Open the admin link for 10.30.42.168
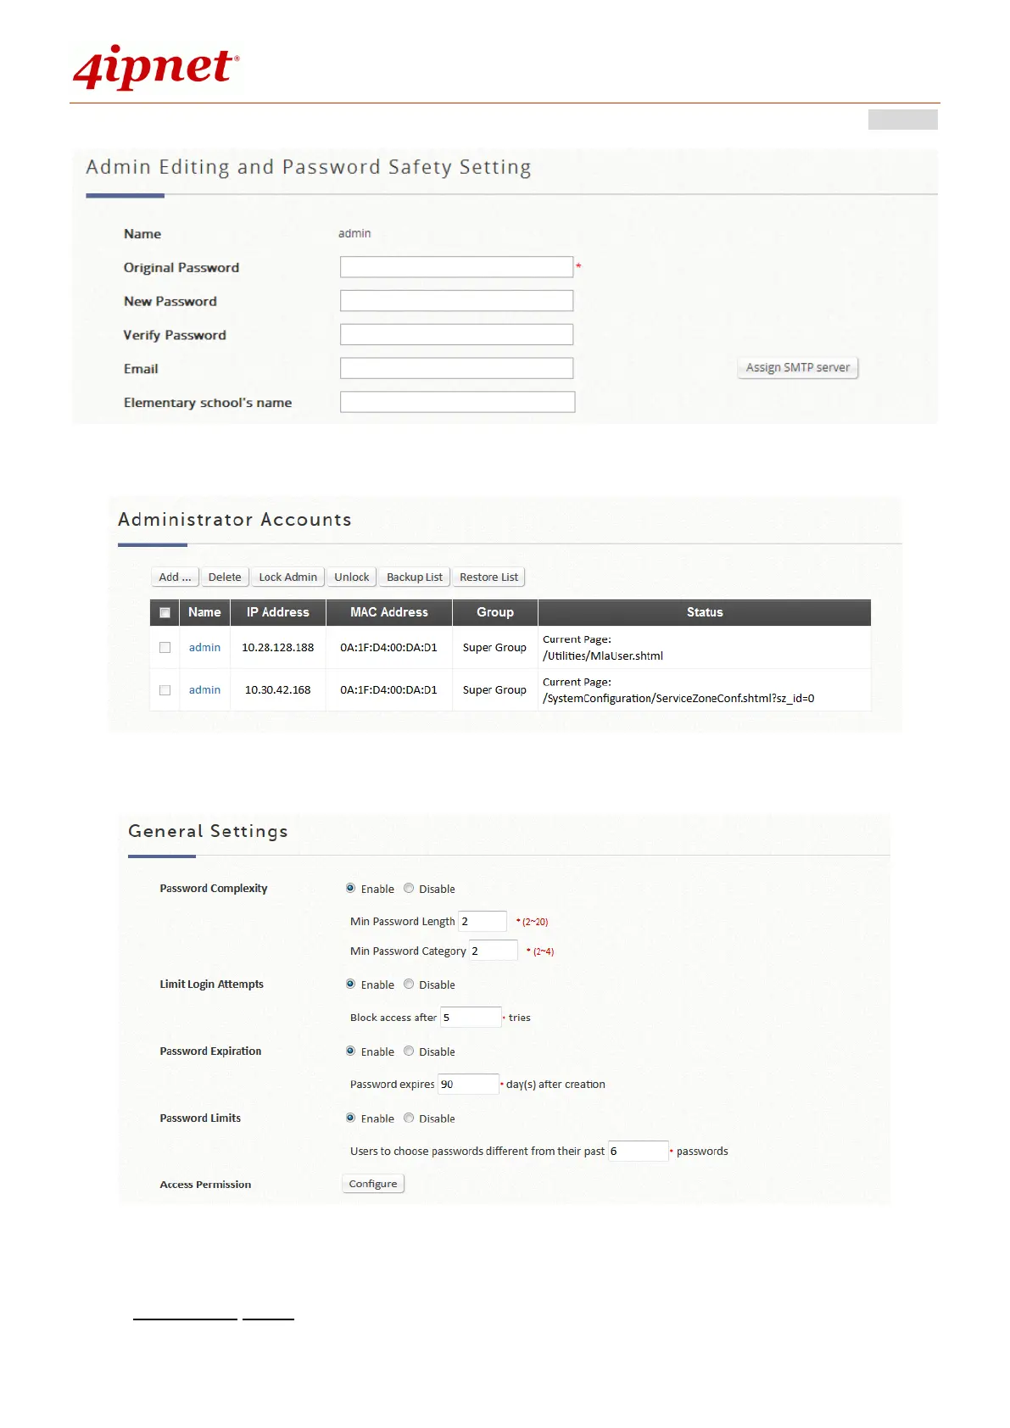1010x1428 pixels. [204, 690]
